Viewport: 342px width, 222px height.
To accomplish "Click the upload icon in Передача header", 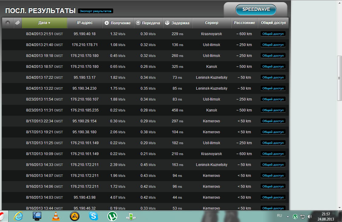I will 138,23.
